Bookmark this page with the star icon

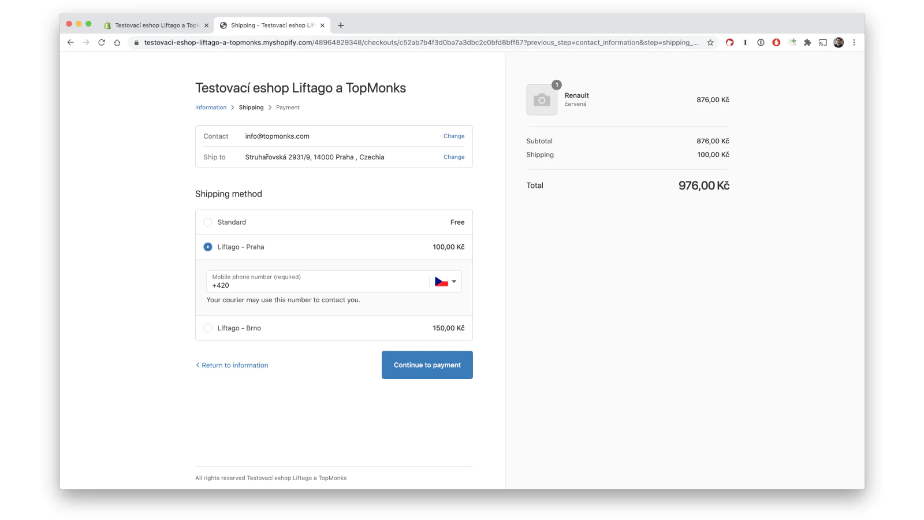(x=710, y=42)
